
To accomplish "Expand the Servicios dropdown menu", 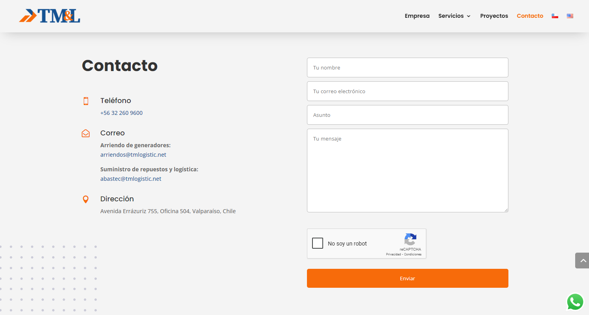I will [454, 16].
